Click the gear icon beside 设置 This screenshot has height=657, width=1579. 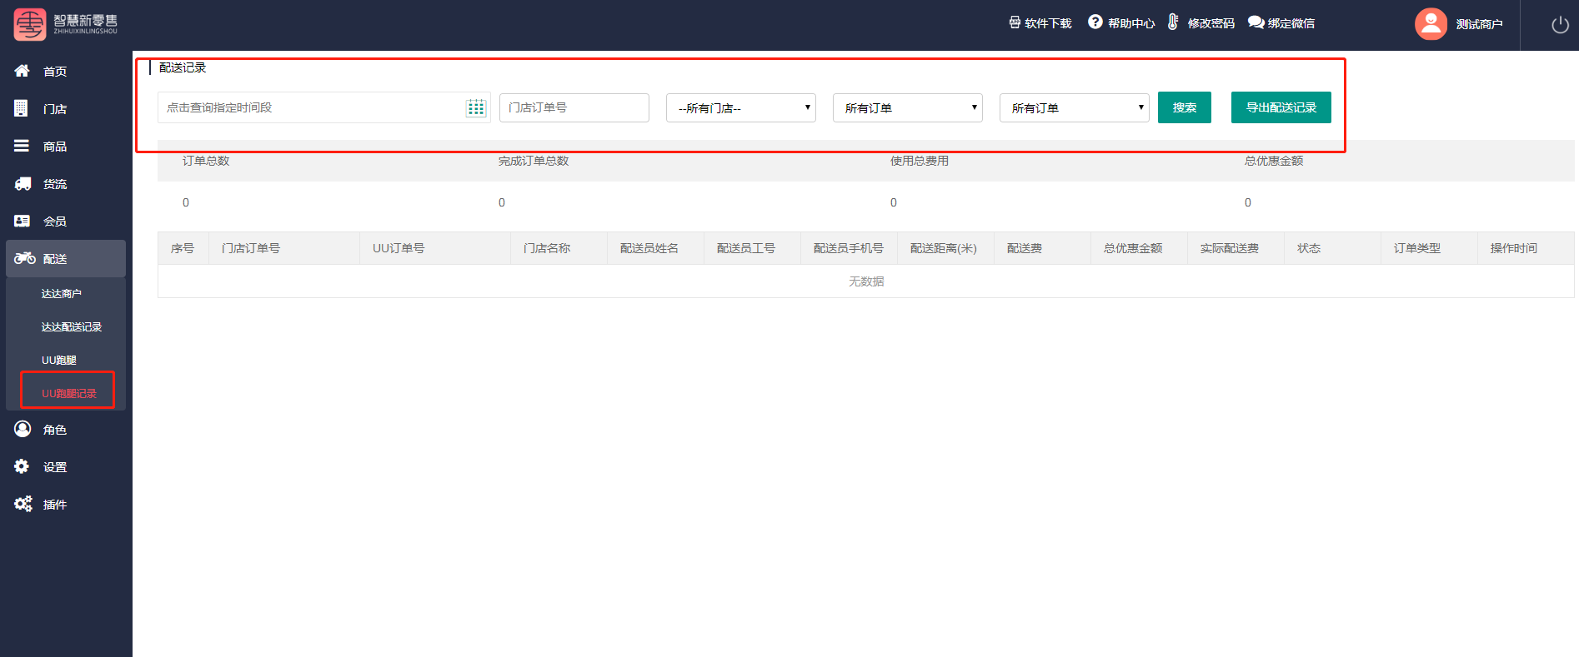(22, 466)
